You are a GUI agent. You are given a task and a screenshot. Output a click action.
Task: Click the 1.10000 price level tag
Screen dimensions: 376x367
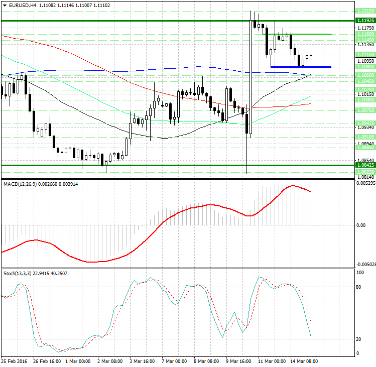click(365, 100)
